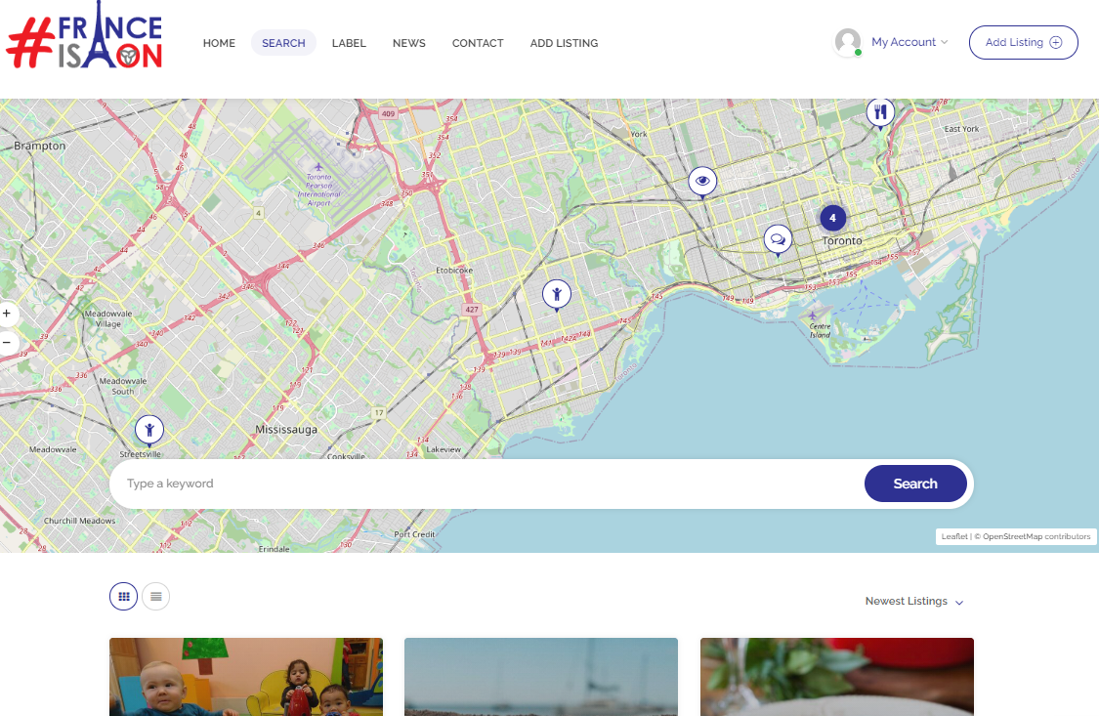Zoom in on the map

tap(7, 314)
